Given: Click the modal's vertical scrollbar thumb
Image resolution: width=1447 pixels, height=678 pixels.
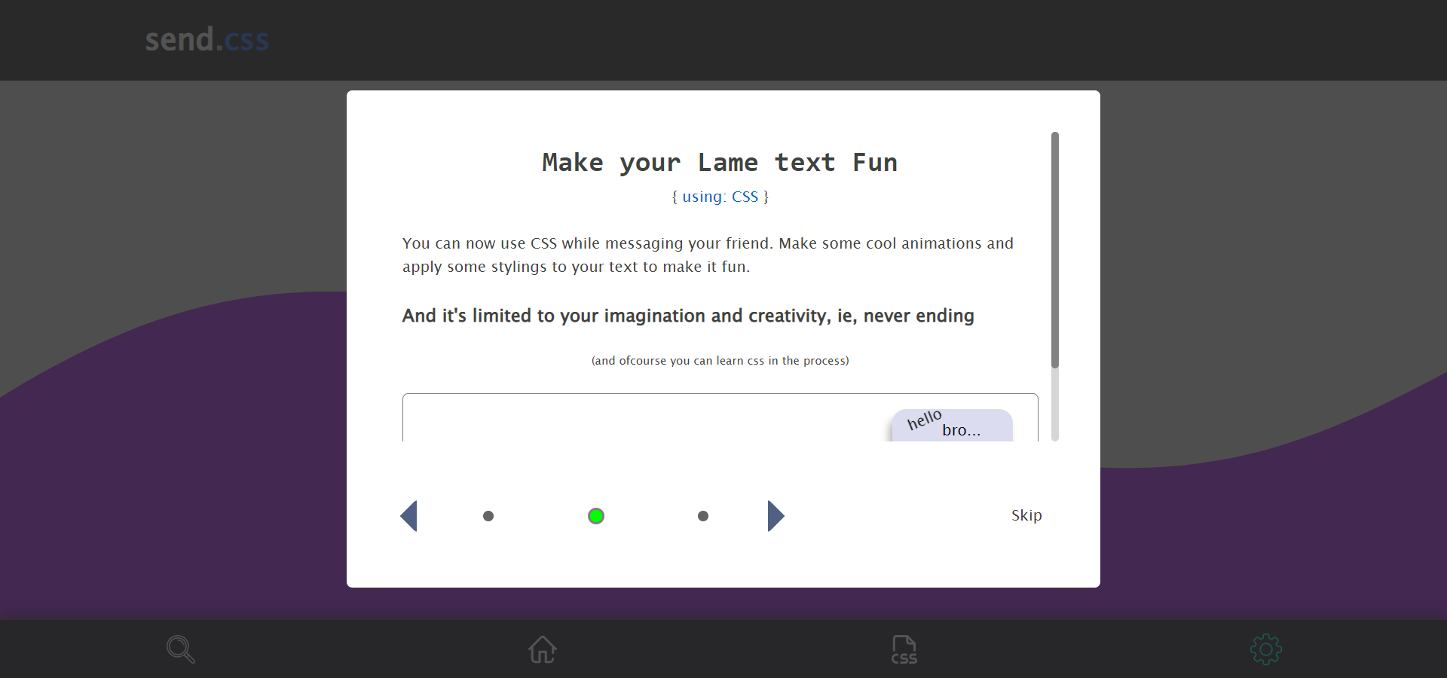Looking at the screenshot, I should (1055, 249).
